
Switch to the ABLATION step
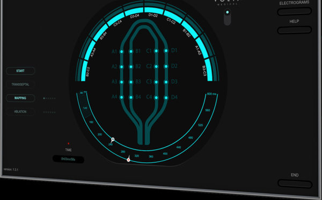point(20,111)
